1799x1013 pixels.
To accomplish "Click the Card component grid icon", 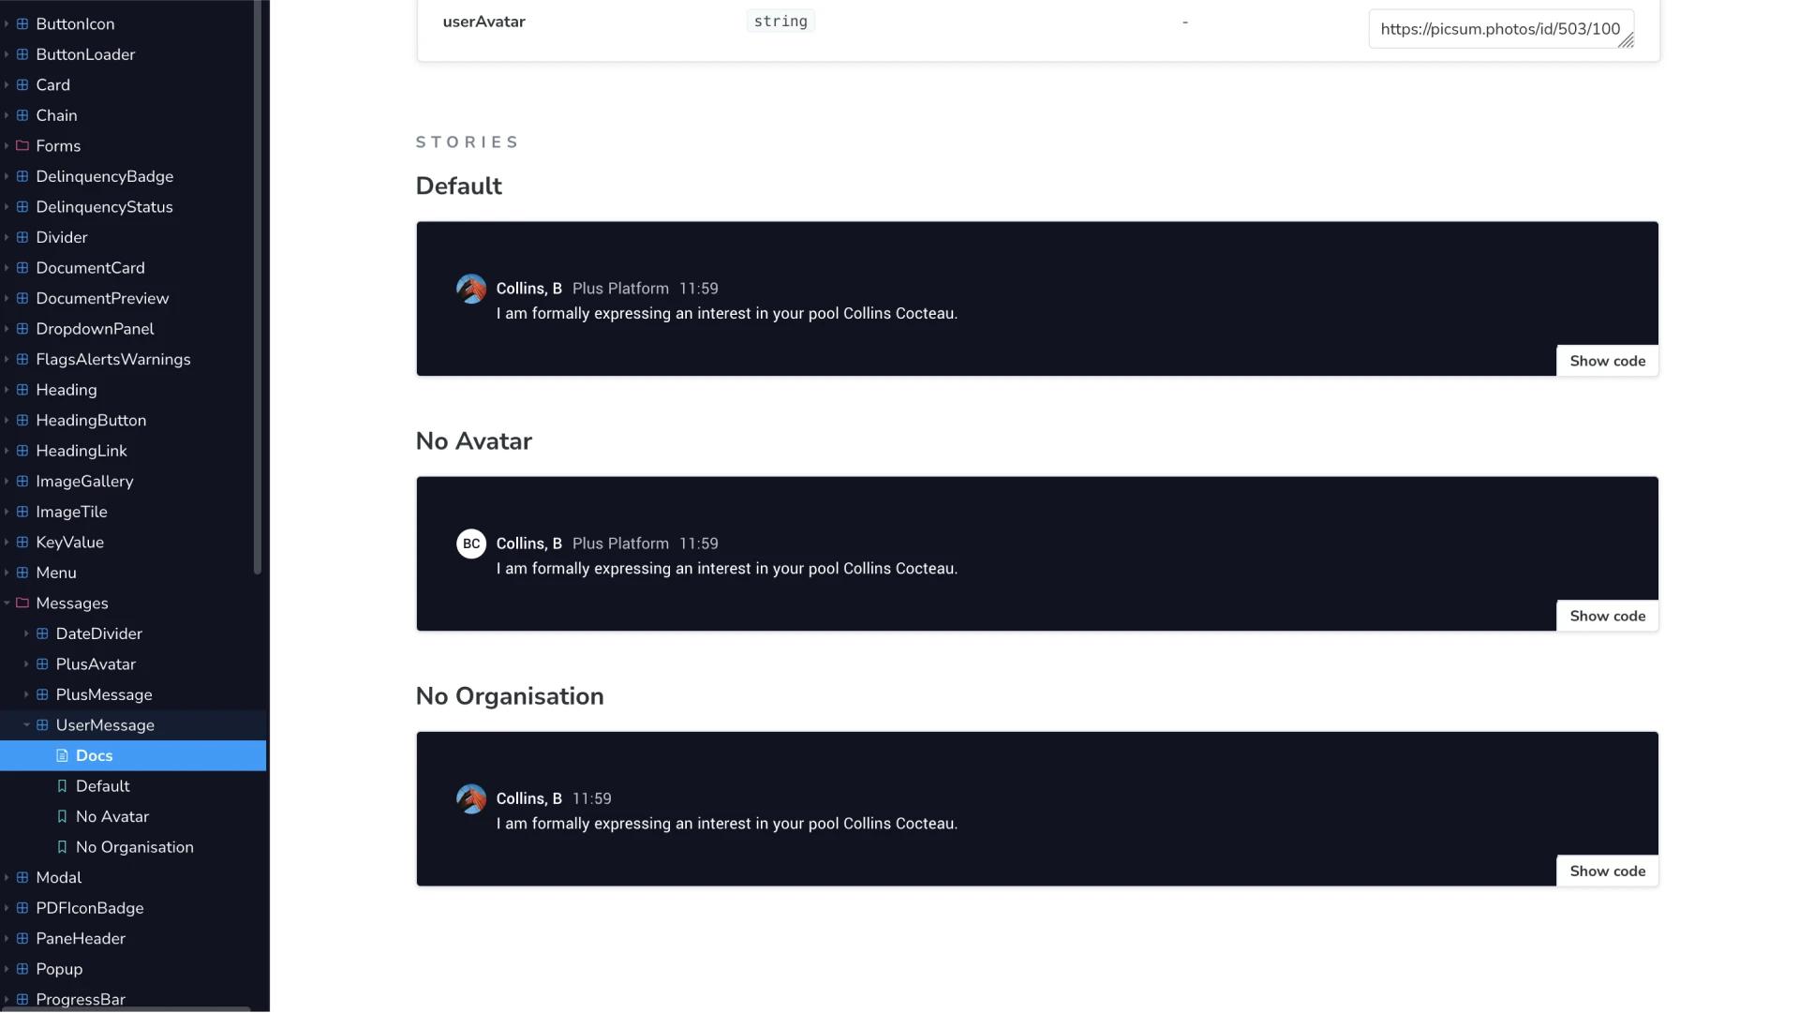I will tap(22, 84).
